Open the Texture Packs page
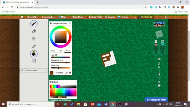The width and height of the screenshot is (190, 107). (95, 17)
